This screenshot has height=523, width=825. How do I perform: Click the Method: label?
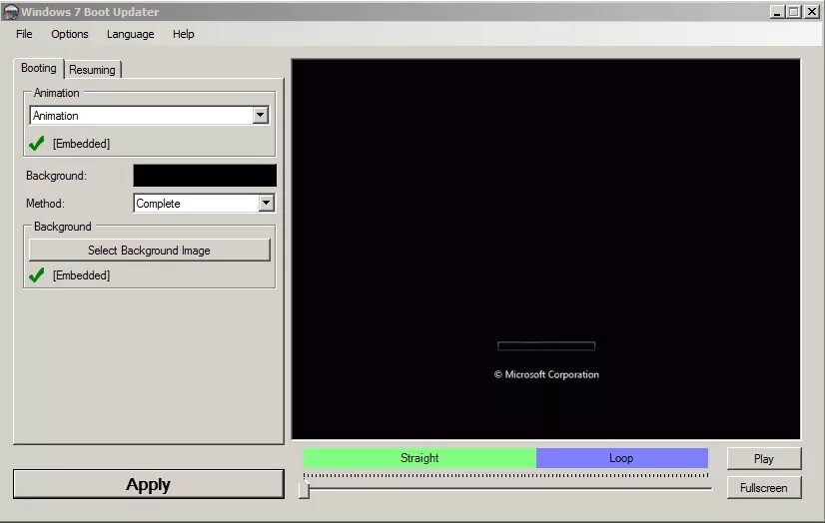click(45, 204)
